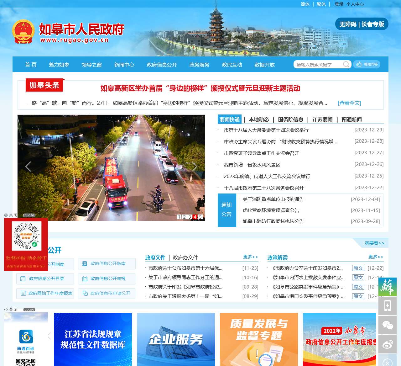The height and width of the screenshot is (366, 401).
Task: Open the 智能问答 smart Q&A assistant
Action: pyautogui.click(x=367, y=64)
